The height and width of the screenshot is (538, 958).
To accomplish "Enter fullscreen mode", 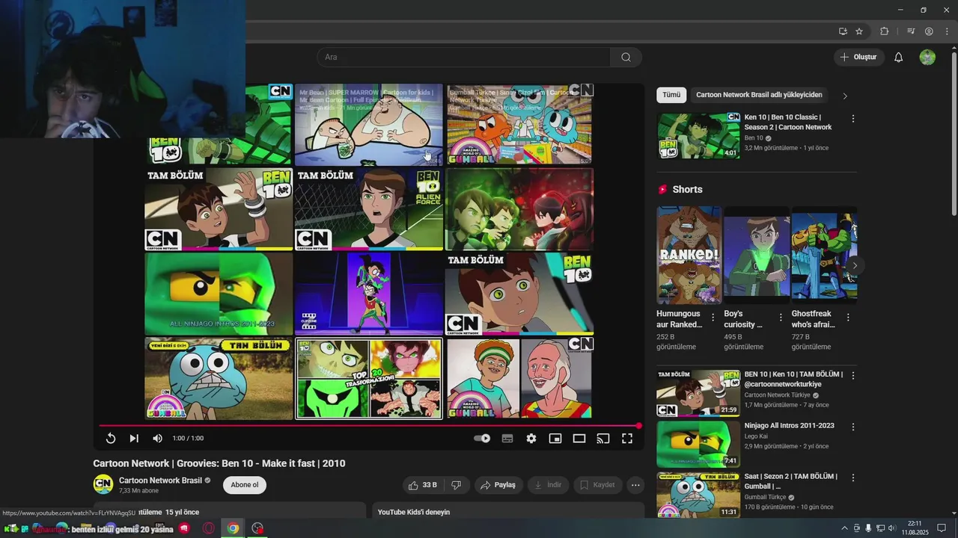I will 627,439.
